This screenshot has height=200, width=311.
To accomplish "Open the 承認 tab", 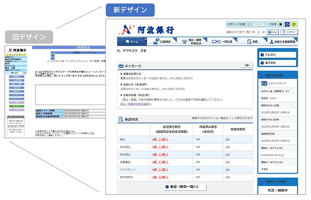I will (x=252, y=41).
